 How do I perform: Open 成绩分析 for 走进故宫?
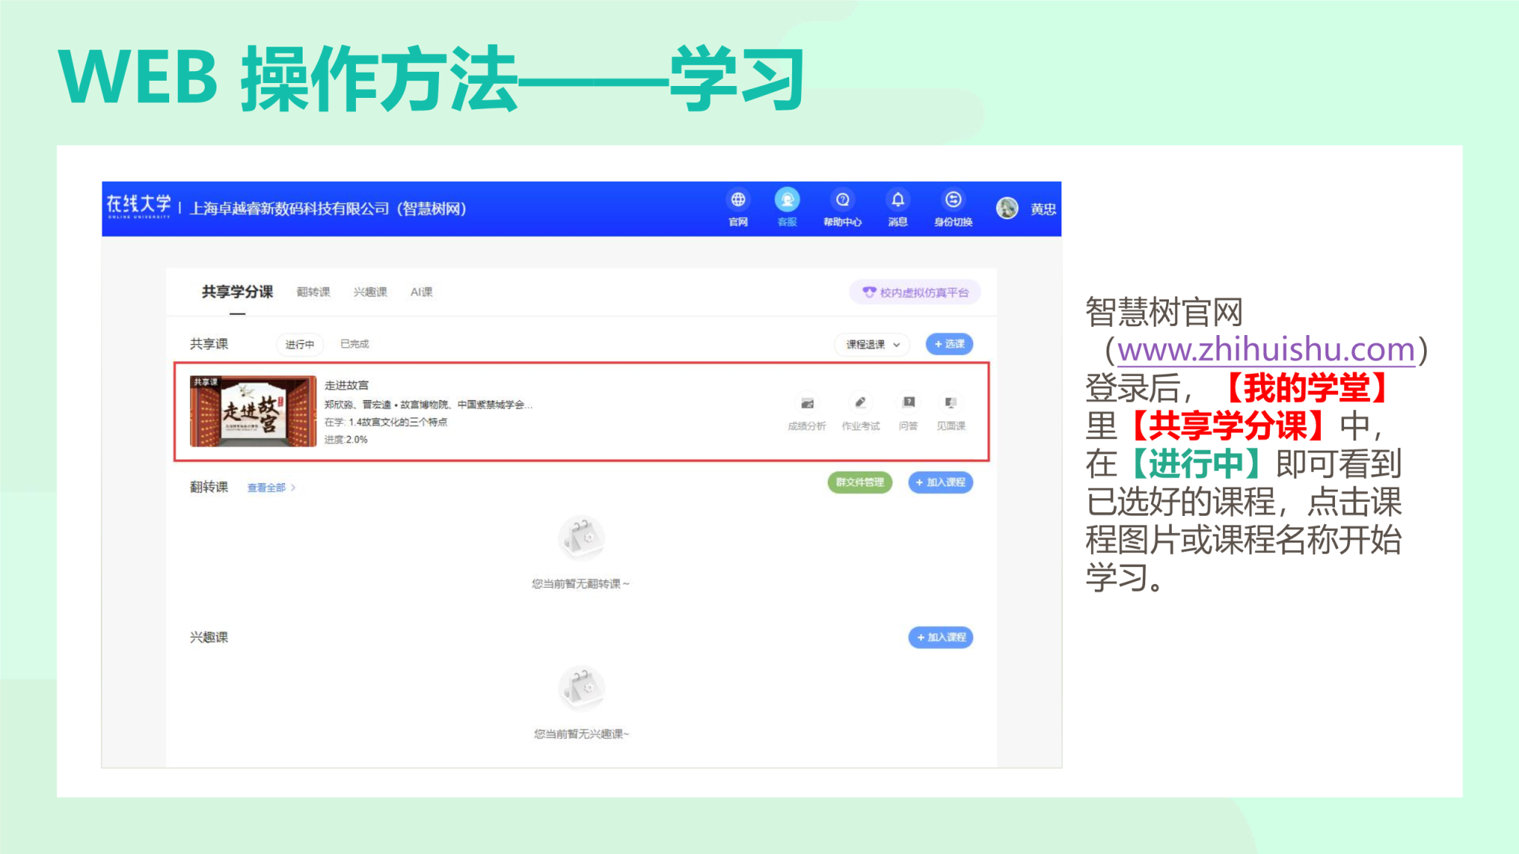(x=807, y=403)
